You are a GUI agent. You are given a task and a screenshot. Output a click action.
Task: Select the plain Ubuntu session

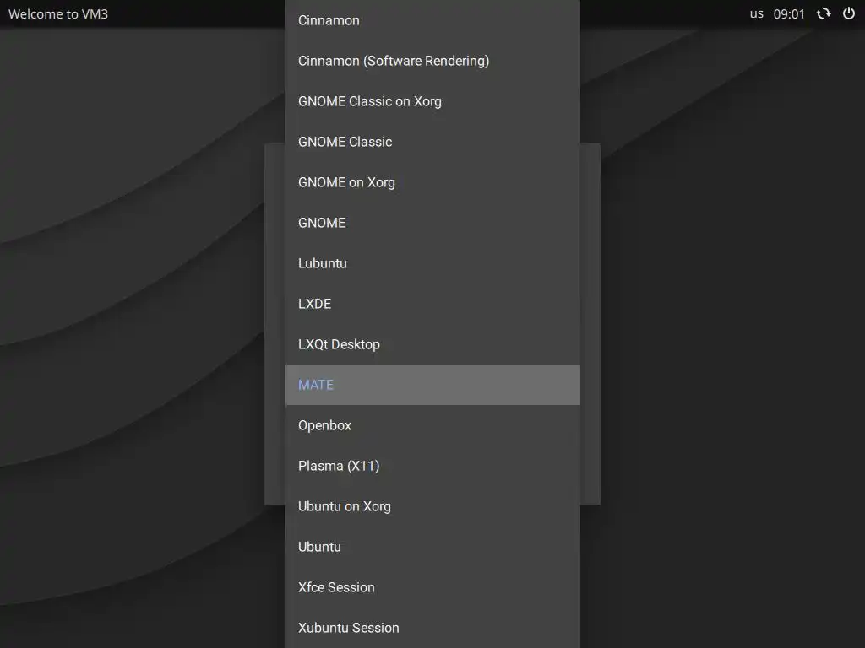pos(432,547)
